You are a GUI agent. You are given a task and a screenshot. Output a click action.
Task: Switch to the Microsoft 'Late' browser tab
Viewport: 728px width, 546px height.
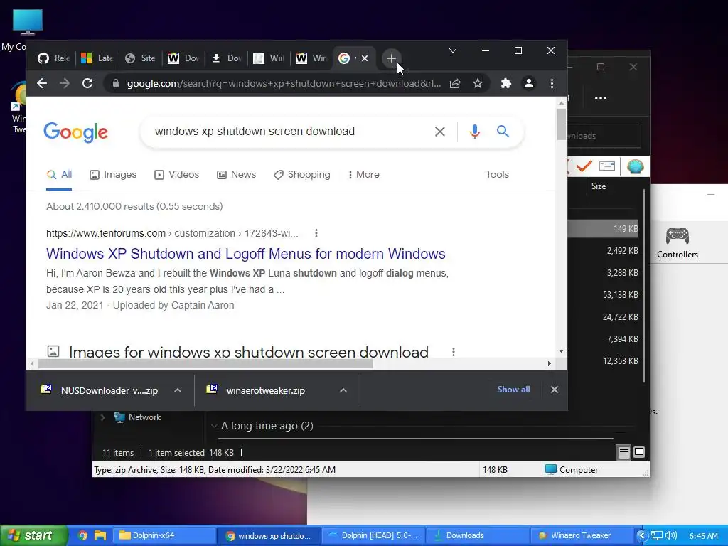click(x=97, y=58)
